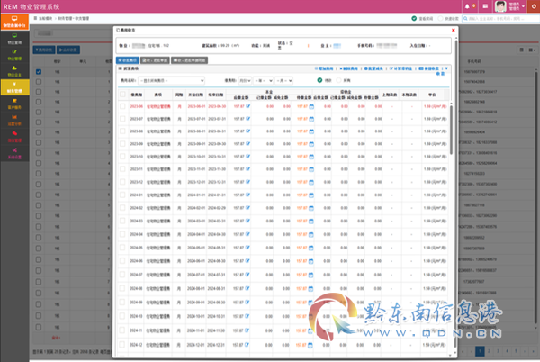Open the fee name dropdown in dialog
540x362 pixels.
pos(171,81)
